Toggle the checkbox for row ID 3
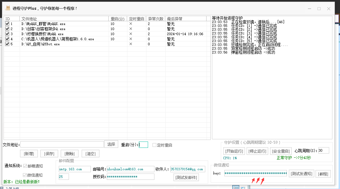The height and width of the screenshot is (189, 340). tap(7, 34)
